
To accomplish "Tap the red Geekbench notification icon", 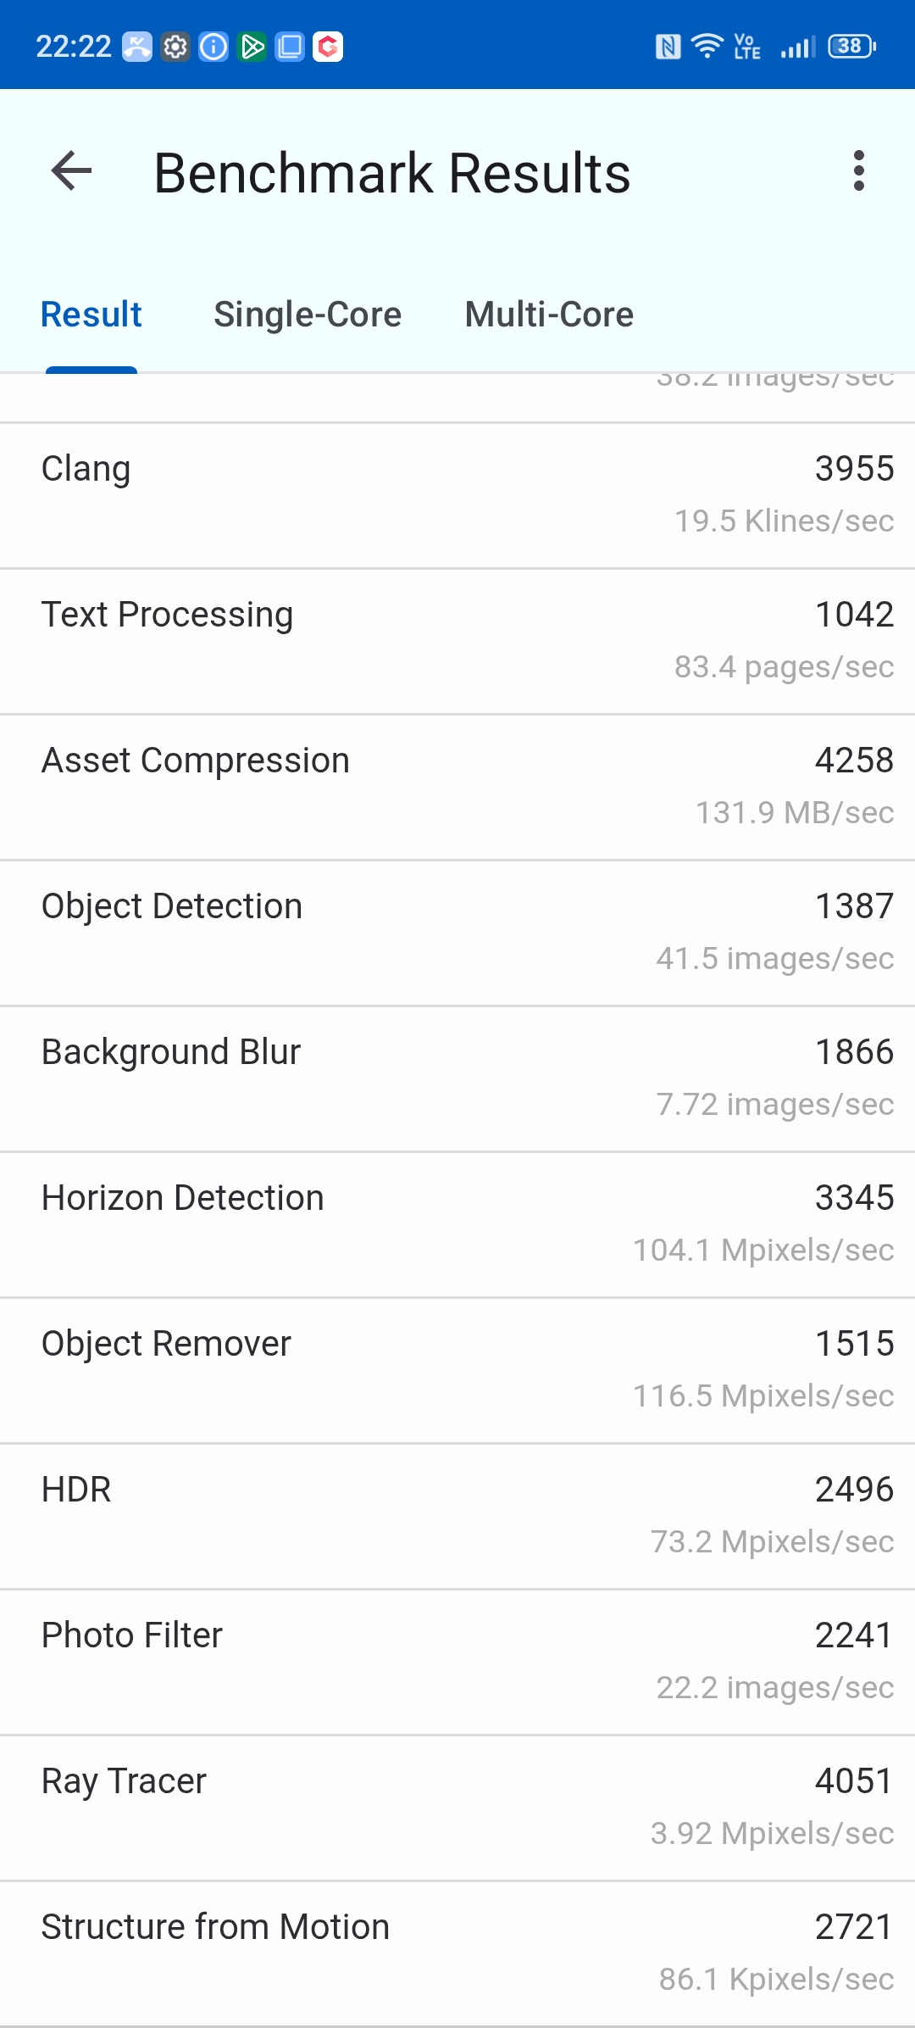I will point(328,47).
